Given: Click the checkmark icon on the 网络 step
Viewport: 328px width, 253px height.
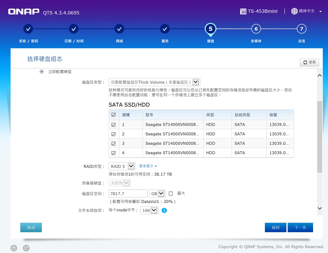Looking at the screenshot, I should tap(119, 29).
